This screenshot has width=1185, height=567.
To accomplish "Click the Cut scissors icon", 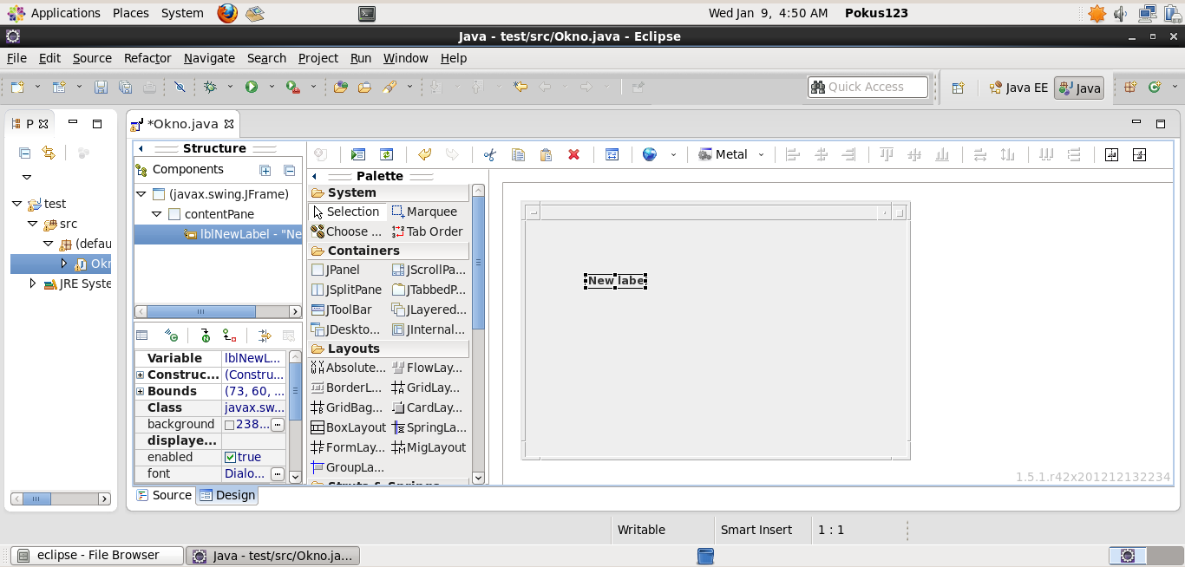I will coord(490,154).
